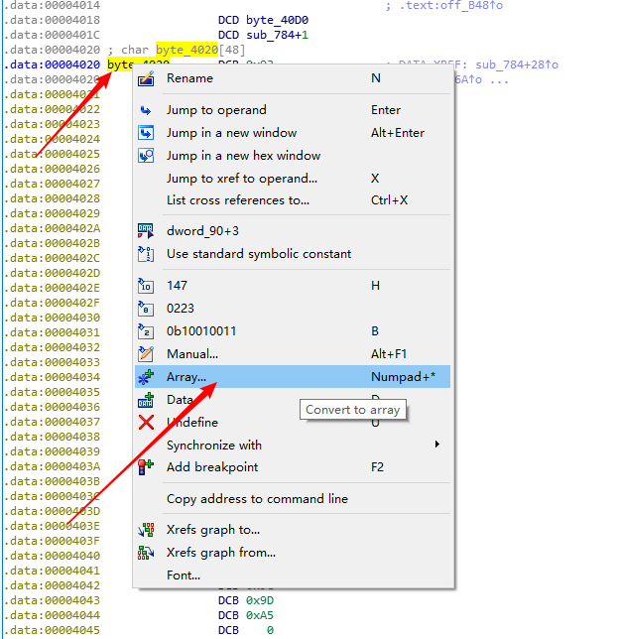Viewport: 618px width, 639px height.
Task: Click the Rename pencil icon
Action: (x=146, y=78)
